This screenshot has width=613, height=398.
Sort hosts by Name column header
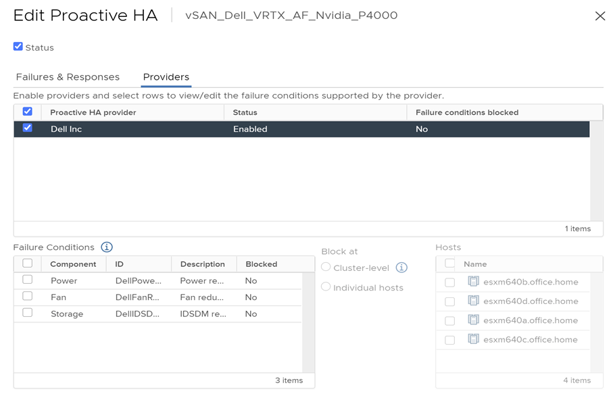(475, 264)
